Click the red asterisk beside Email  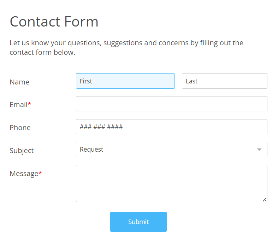click(x=30, y=104)
